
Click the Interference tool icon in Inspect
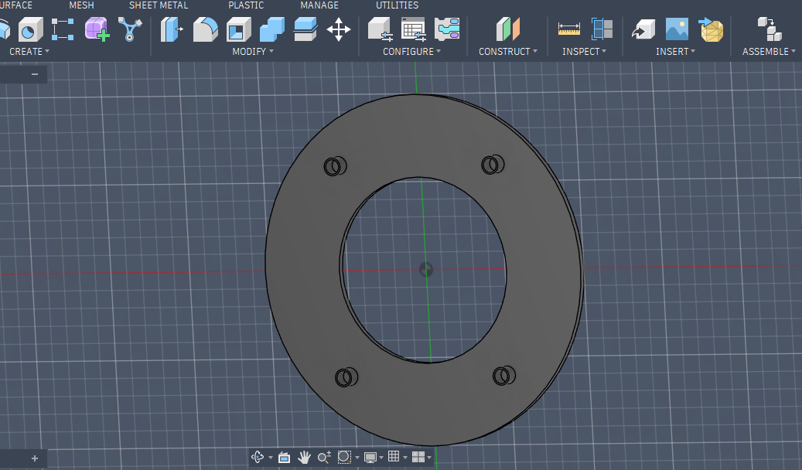602,29
